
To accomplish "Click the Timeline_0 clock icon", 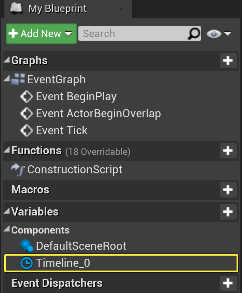I will point(27,263).
